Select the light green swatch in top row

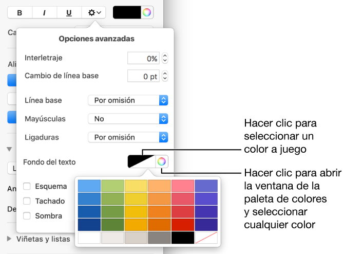pyautogui.click(x=112, y=186)
